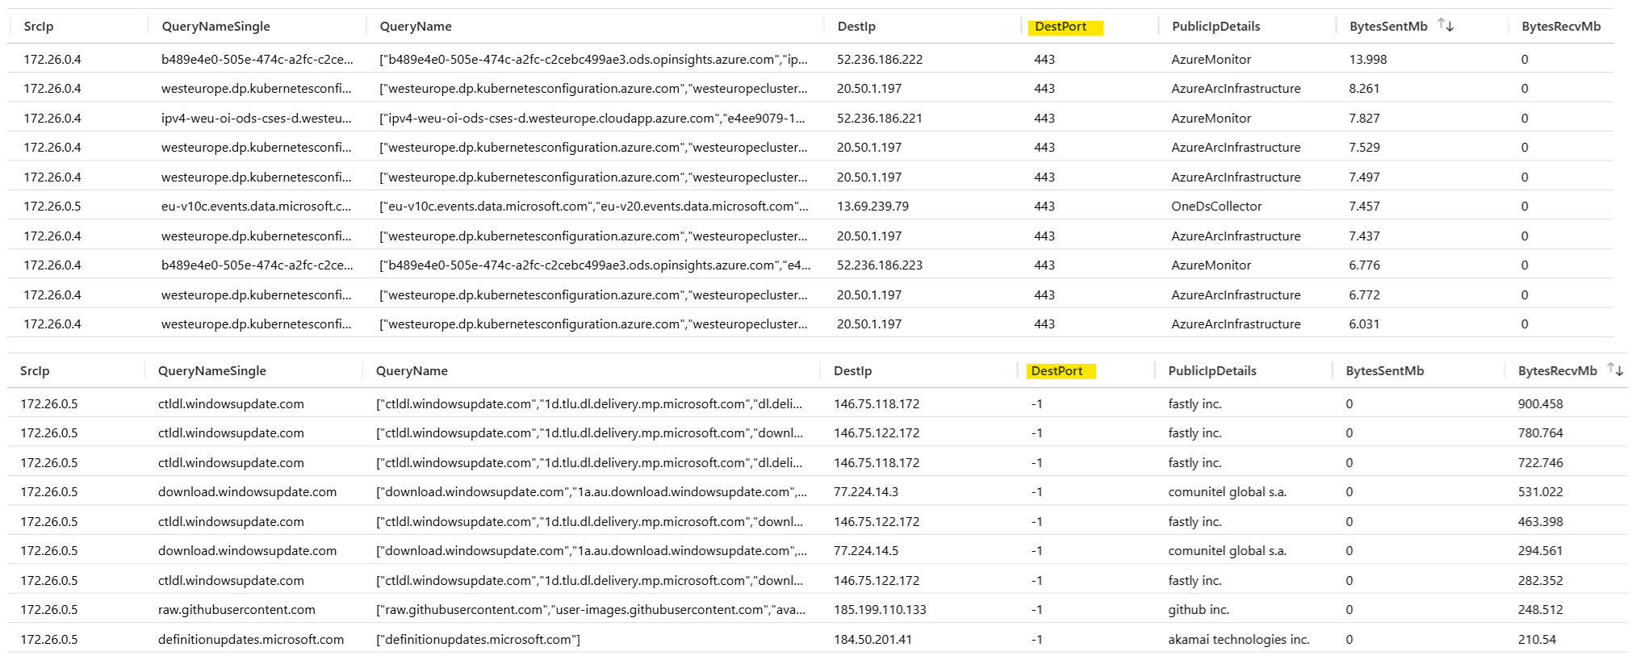Select the BytesRecvMb value 210.54
1636x664 pixels.
click(x=1537, y=640)
